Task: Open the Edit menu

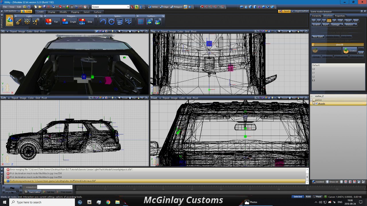Action: 19,7
